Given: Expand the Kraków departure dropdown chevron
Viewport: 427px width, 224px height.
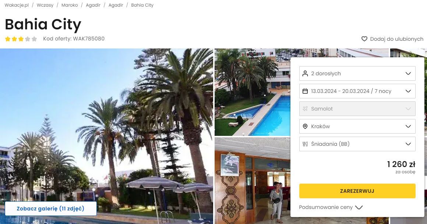Looking at the screenshot, I should pos(408,126).
